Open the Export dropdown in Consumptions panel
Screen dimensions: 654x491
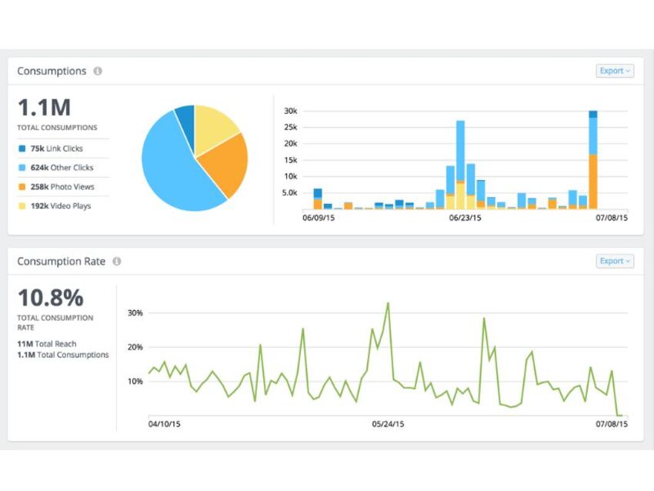click(615, 71)
